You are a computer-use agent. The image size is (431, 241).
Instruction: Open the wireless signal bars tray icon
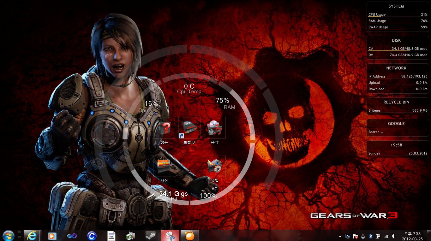386,236
